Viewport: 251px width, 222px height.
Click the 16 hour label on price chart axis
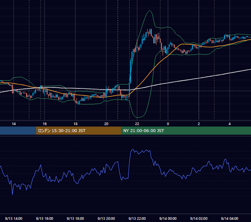[x=45, y=124]
